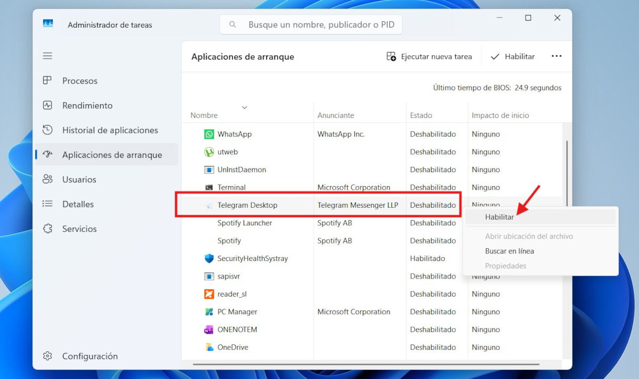The height and width of the screenshot is (379, 639).
Task: Expand the search box to find a process
Action: 310,24
